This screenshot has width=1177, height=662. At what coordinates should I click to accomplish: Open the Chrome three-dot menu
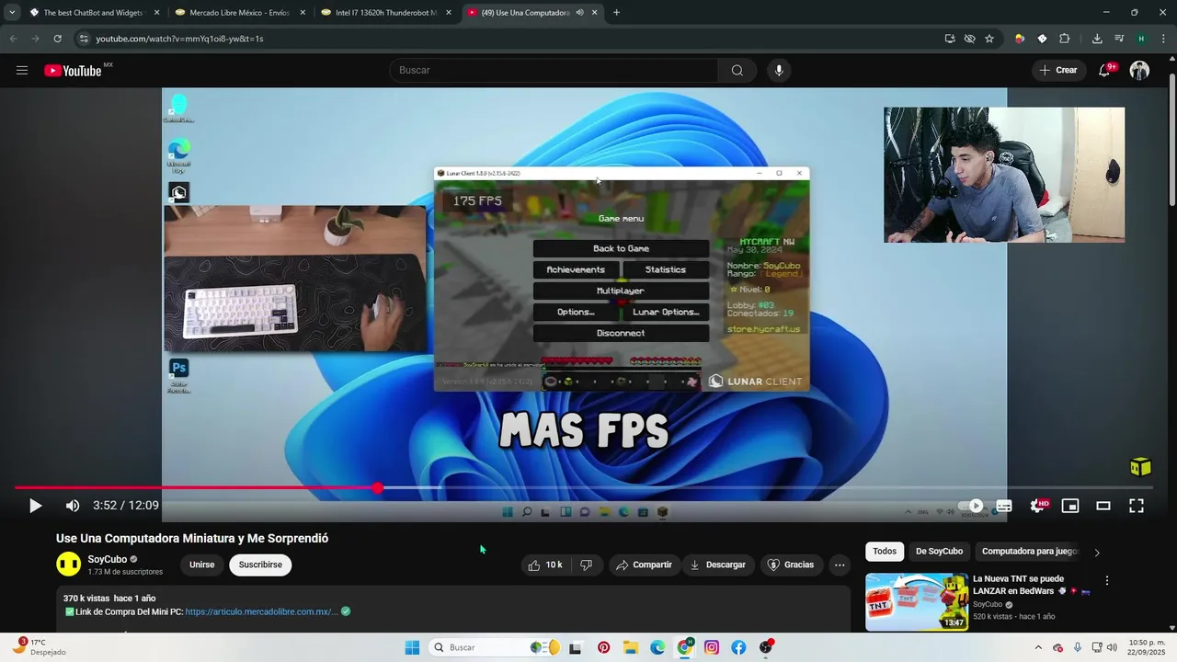tap(1162, 39)
